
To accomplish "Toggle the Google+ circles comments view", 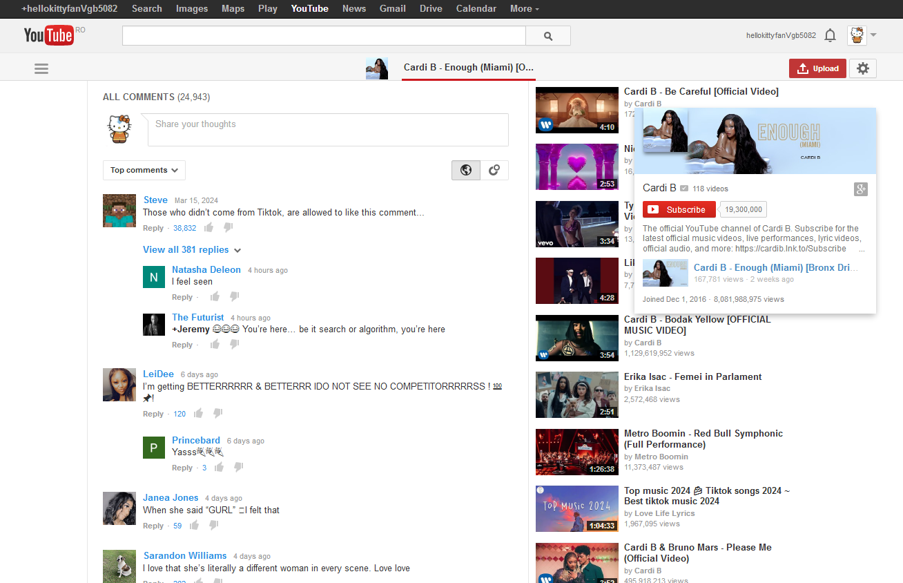I will [494, 170].
